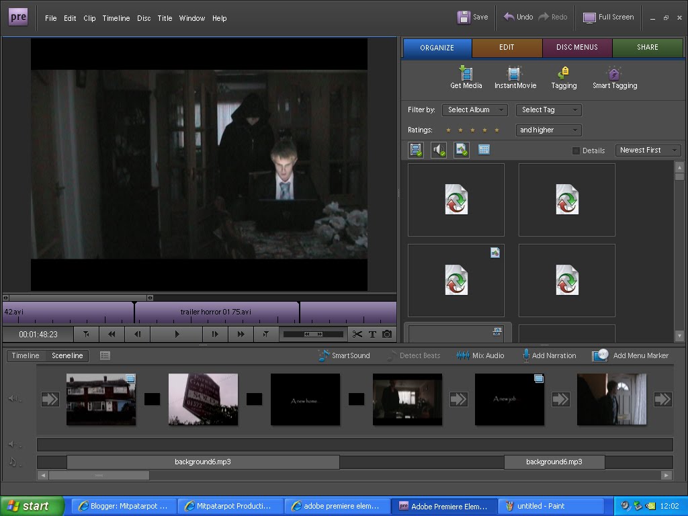Open the Newest First sort dropdown
The image size is (688, 516).
click(648, 150)
